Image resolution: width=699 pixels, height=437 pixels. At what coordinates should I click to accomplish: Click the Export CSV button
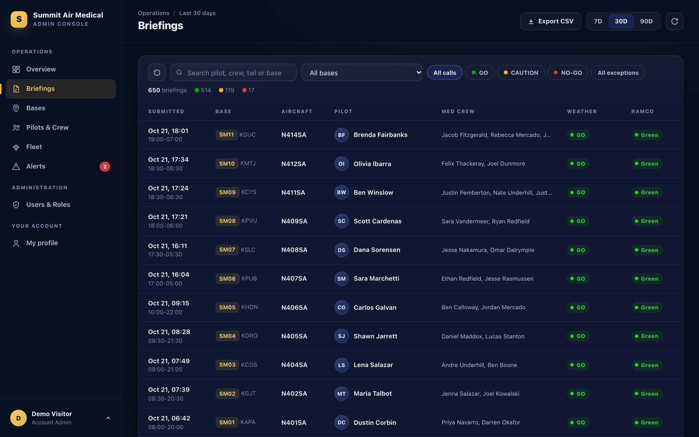[550, 21]
